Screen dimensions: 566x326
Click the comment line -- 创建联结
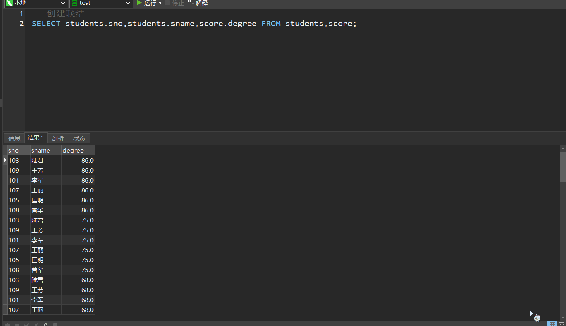coord(58,14)
